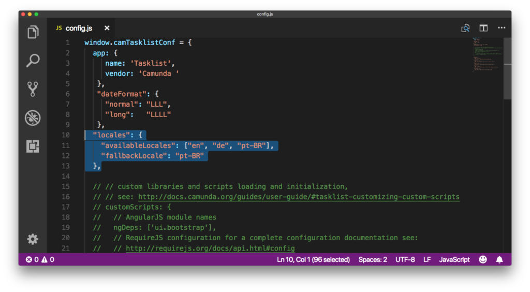This screenshot has height=292, width=530.
Task: Open the Explorer files view
Action: click(x=33, y=32)
